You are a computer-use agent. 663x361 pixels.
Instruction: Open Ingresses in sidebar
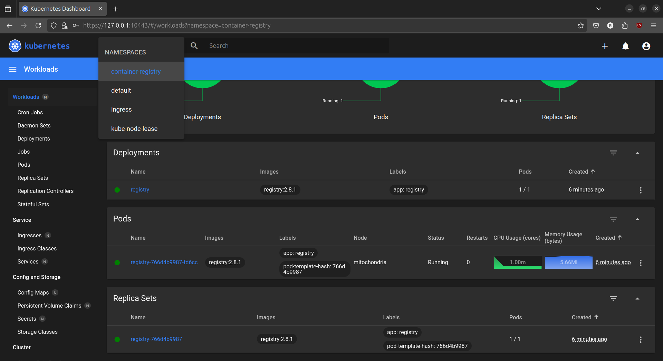tap(29, 235)
